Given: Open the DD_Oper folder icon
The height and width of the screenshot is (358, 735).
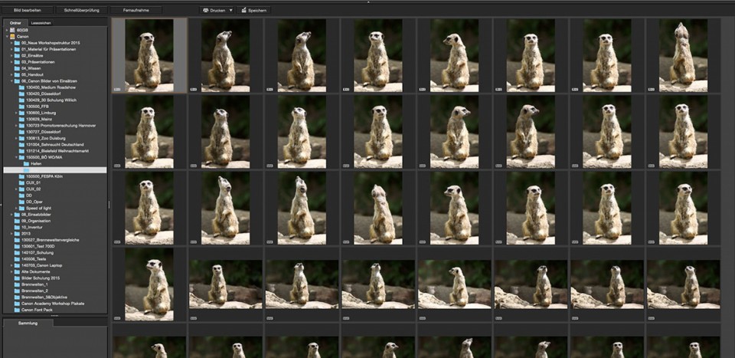Looking at the screenshot, I should coord(21,202).
